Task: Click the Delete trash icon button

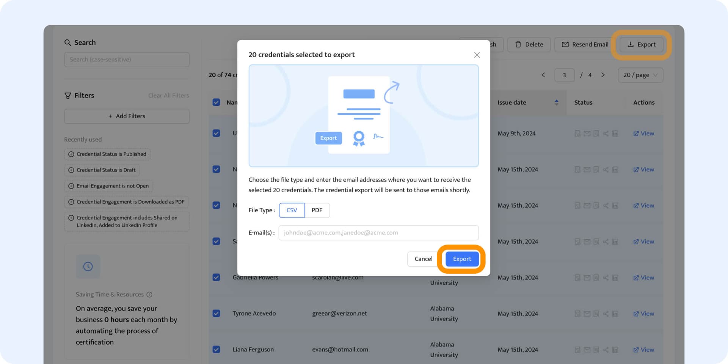Action: click(529, 45)
